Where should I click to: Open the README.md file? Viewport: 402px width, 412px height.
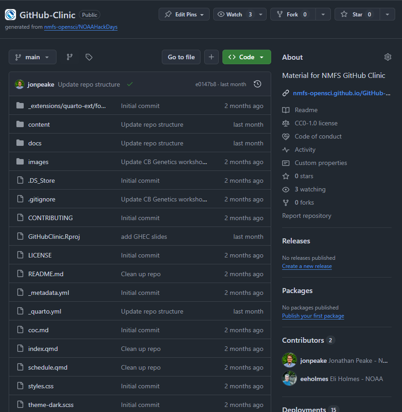click(46, 274)
